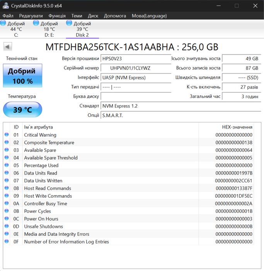Click the blue status orb for drive C:
The width and height of the screenshot is (264, 271).
tap(3, 23)
